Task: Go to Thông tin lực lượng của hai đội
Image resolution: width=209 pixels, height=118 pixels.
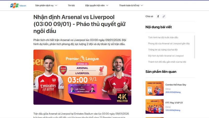Action: click(163, 50)
